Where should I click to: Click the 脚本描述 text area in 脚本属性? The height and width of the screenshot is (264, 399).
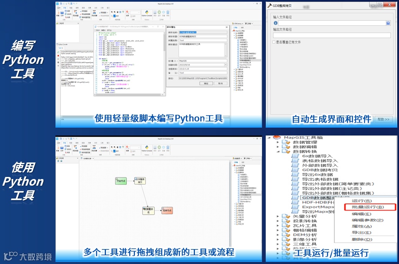[202, 50]
